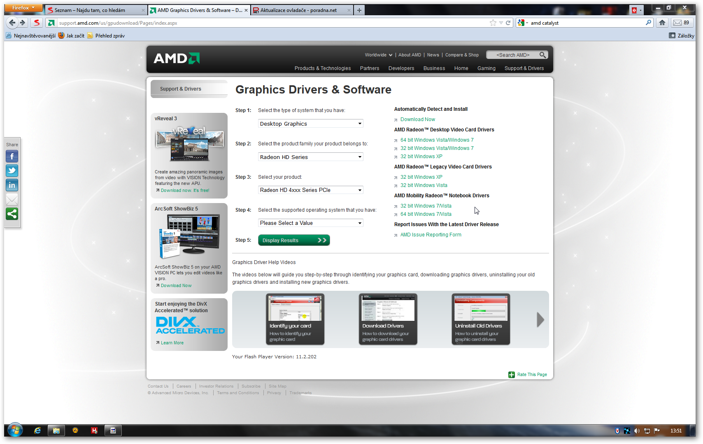The height and width of the screenshot is (444, 703).
Task: Click the Site Map footer link
Action: [277, 386]
